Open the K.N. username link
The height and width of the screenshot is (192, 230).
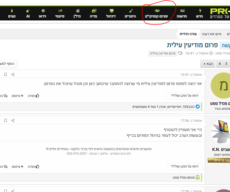point(221,150)
